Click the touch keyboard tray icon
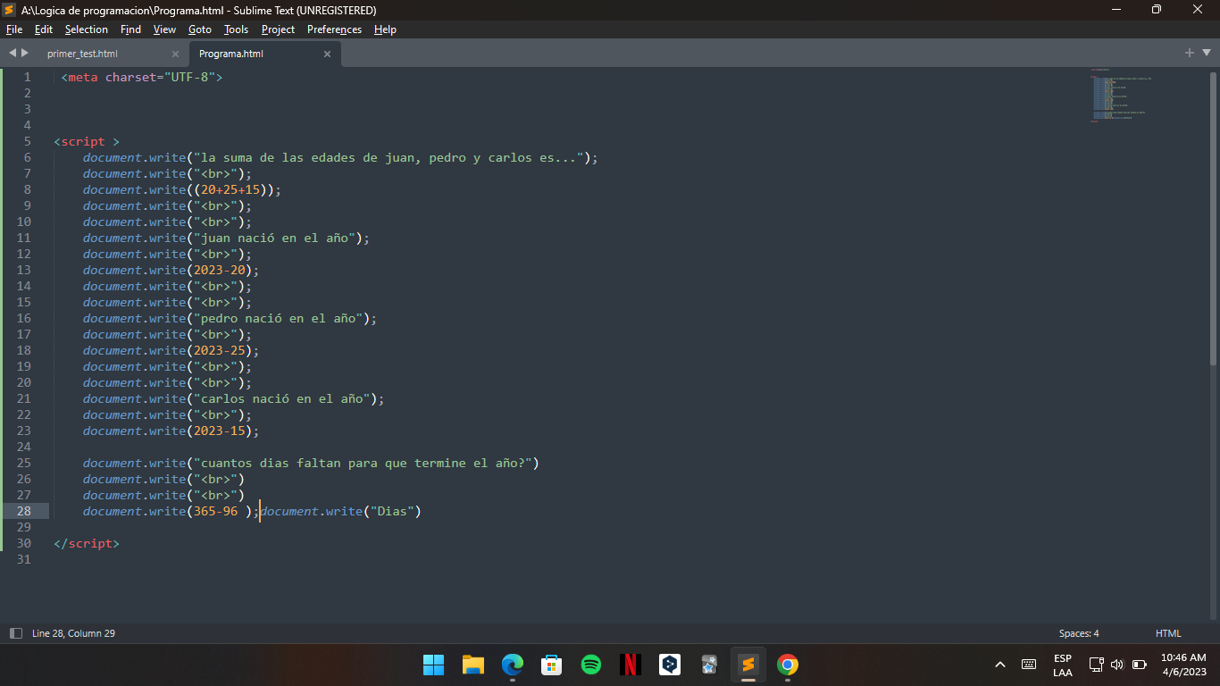The height and width of the screenshot is (686, 1220). tap(1029, 665)
